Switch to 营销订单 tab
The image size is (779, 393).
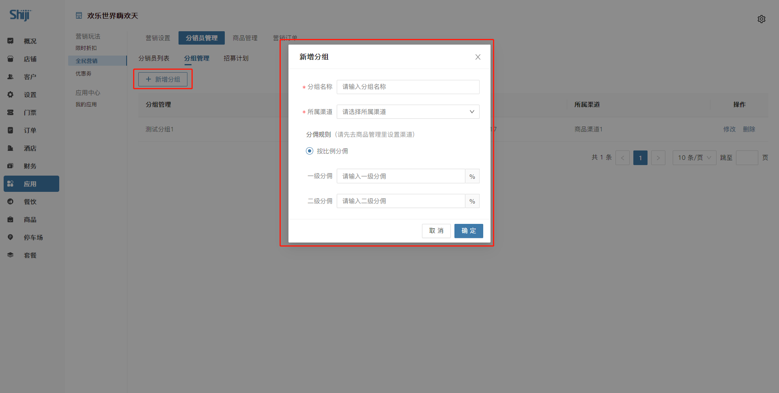285,38
